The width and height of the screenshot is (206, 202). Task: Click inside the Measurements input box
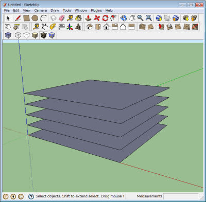pos(181,196)
